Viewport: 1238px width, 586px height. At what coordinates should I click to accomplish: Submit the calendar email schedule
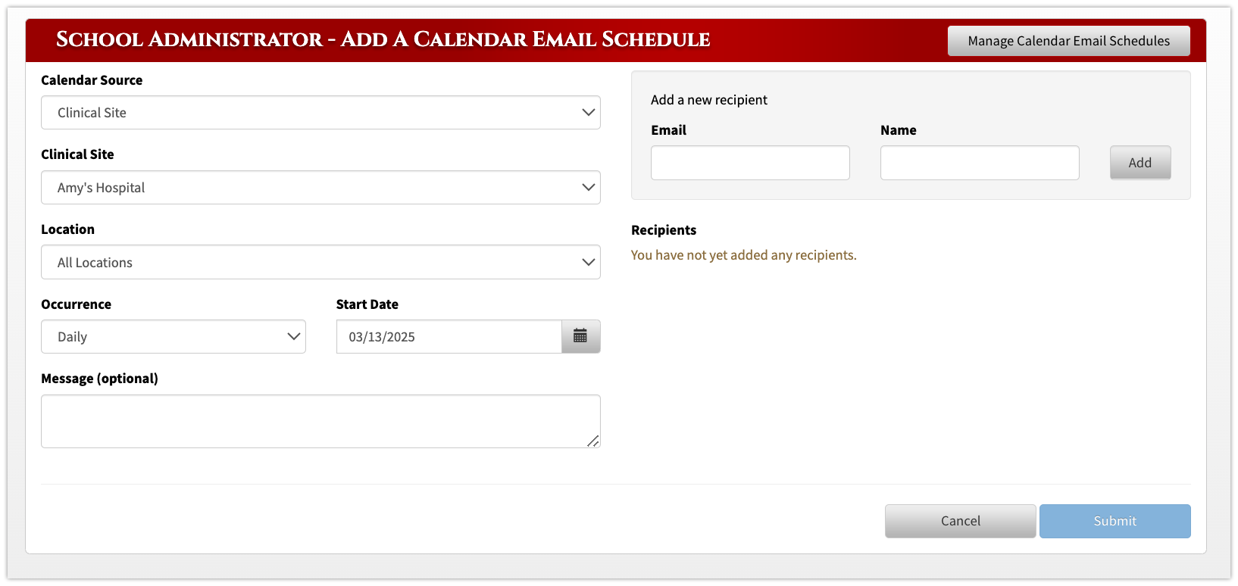1115,521
